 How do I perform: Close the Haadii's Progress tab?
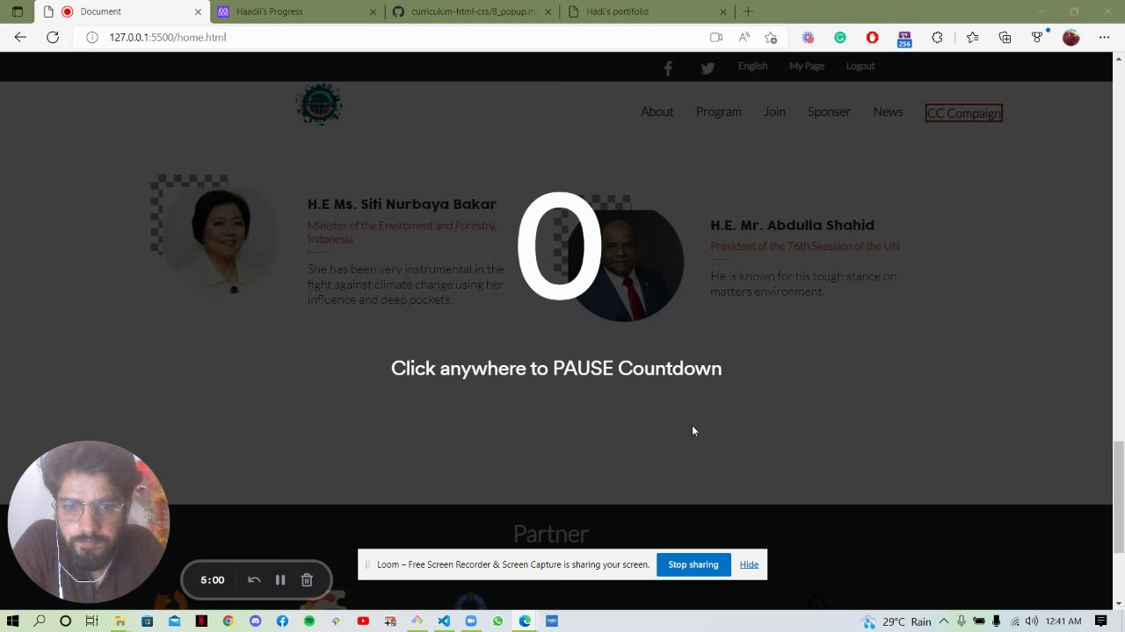coord(373,11)
